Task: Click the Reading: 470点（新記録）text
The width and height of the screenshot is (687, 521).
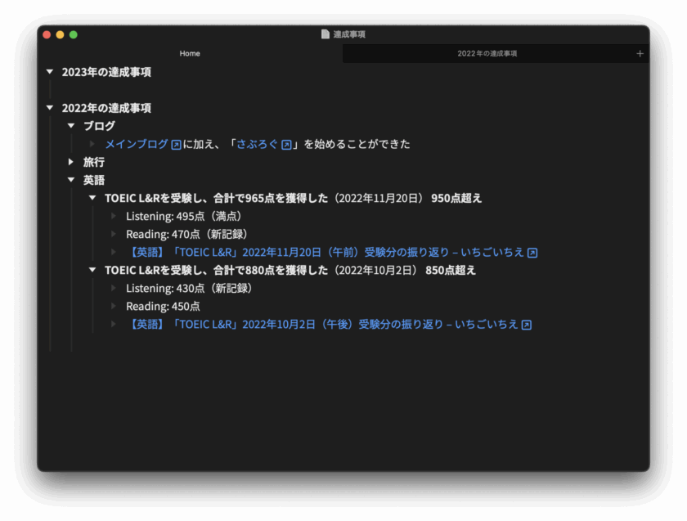Action: [x=189, y=235]
